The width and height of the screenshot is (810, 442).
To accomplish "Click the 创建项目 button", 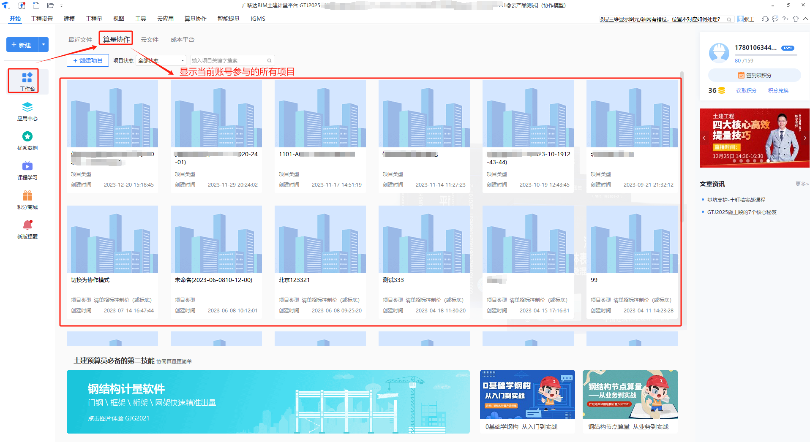I will [x=88, y=60].
